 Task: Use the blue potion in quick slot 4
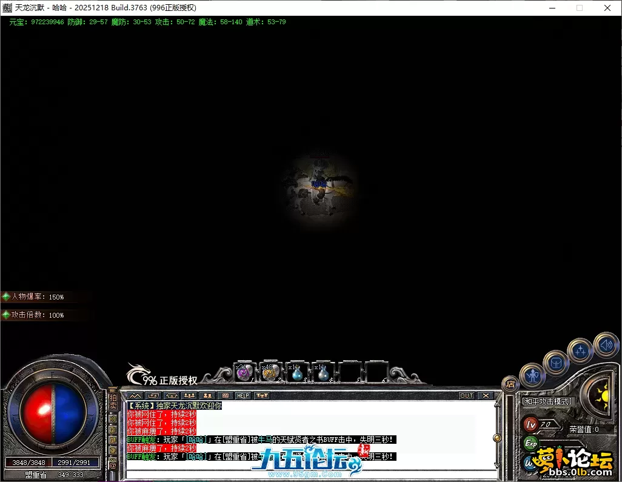[323, 372]
